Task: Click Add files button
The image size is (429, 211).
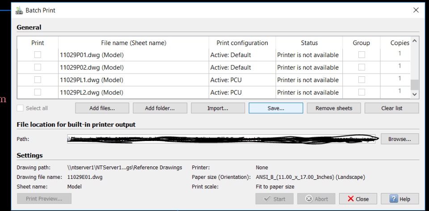Action: [102, 108]
